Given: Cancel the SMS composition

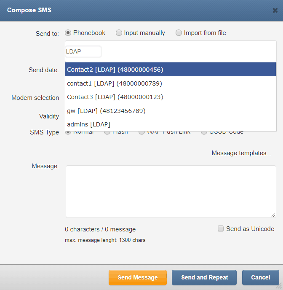Looking at the screenshot, I should point(260,277).
